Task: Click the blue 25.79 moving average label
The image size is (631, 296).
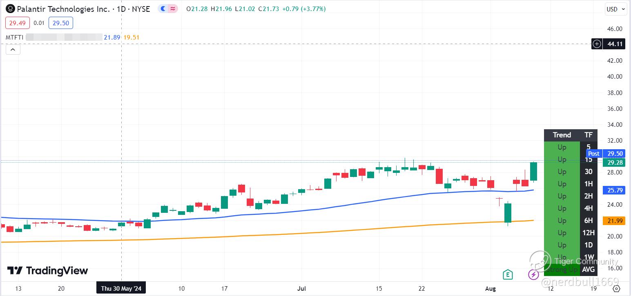Action: click(x=614, y=190)
